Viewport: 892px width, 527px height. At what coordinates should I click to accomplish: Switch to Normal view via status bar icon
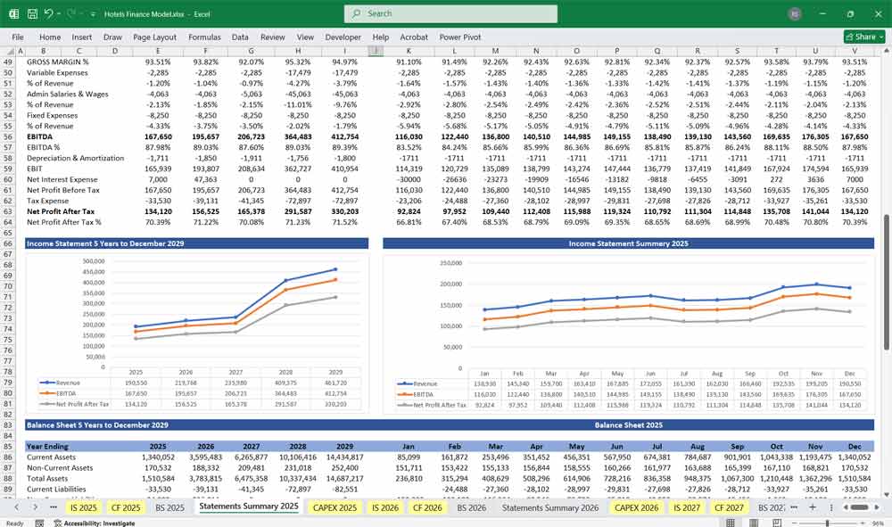tap(731, 522)
